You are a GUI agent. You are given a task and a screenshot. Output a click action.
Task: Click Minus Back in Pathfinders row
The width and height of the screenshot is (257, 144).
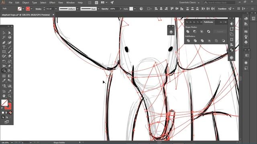(x=223, y=41)
